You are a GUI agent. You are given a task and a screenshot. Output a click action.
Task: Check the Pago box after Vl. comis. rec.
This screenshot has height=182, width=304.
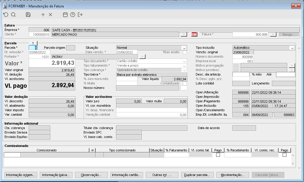tap(284, 155)
